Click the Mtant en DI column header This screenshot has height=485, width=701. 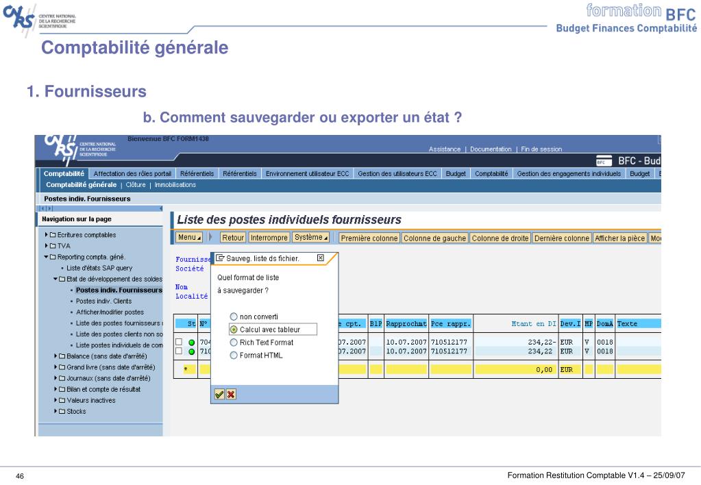(x=515, y=323)
